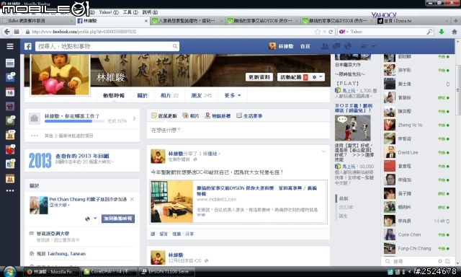Open chat with David Lee

pos(417,152)
